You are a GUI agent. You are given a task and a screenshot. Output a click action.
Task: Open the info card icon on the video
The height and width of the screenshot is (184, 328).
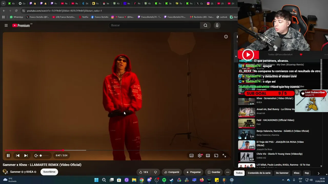[x=226, y=37]
